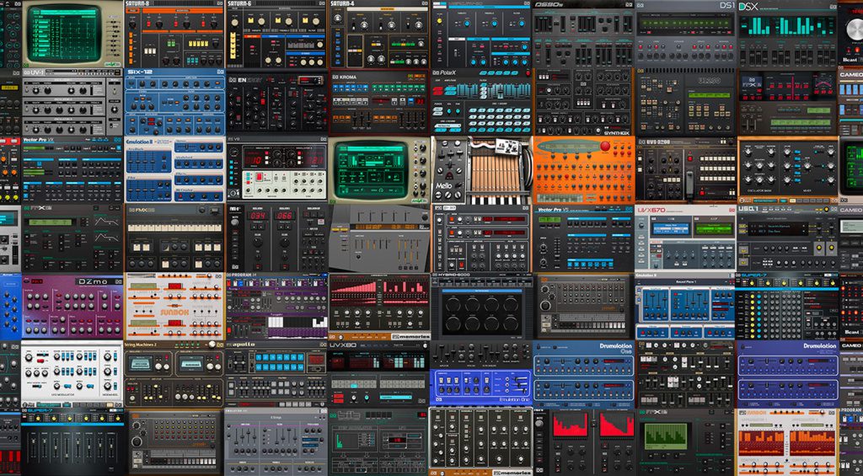
Task: Choose the UV-1 synth thumbnail
Action: (72, 102)
